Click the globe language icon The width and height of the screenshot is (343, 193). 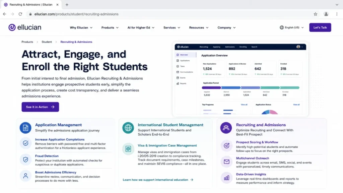pyautogui.click(x=282, y=27)
